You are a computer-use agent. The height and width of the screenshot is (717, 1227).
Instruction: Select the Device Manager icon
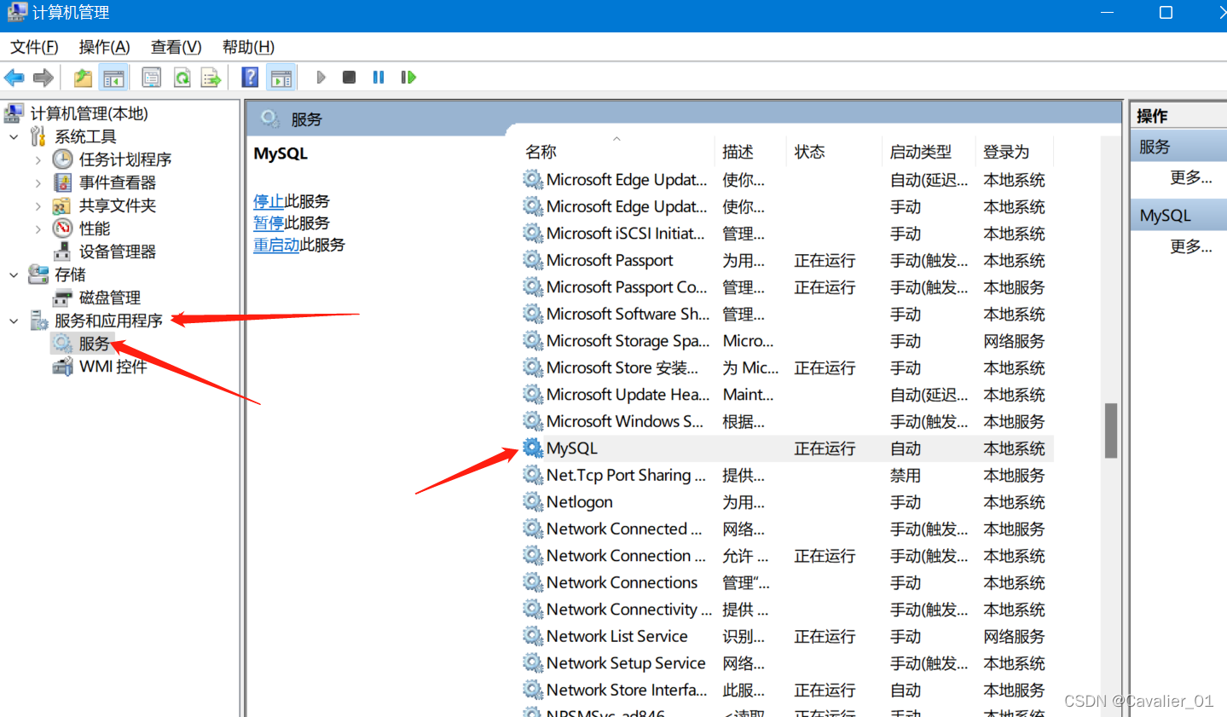62,252
